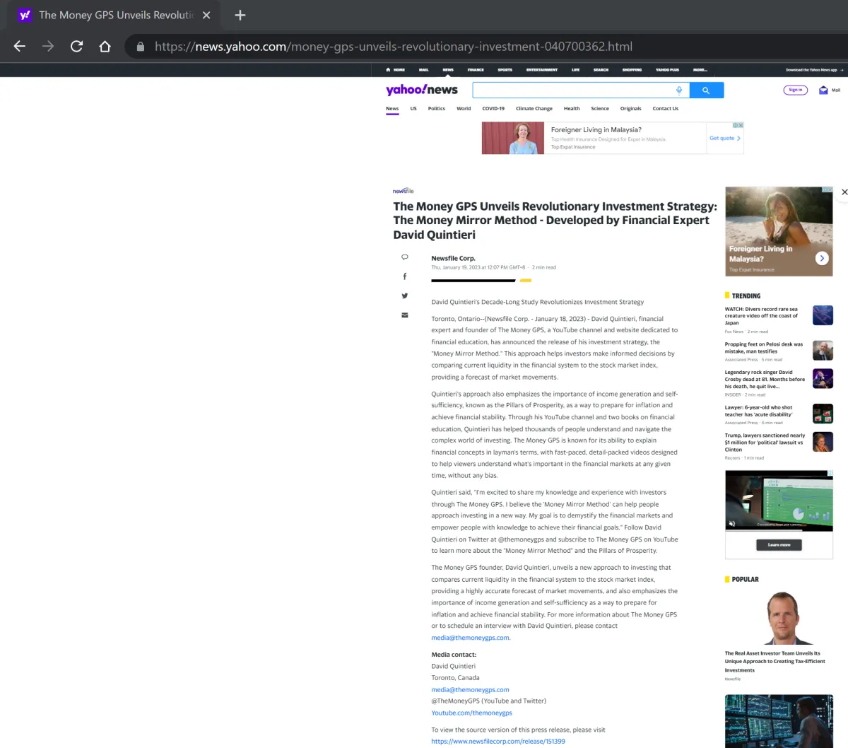This screenshot has height=748, width=848.
Task: Open Sports in top Yahoo bar
Action: 505,70
